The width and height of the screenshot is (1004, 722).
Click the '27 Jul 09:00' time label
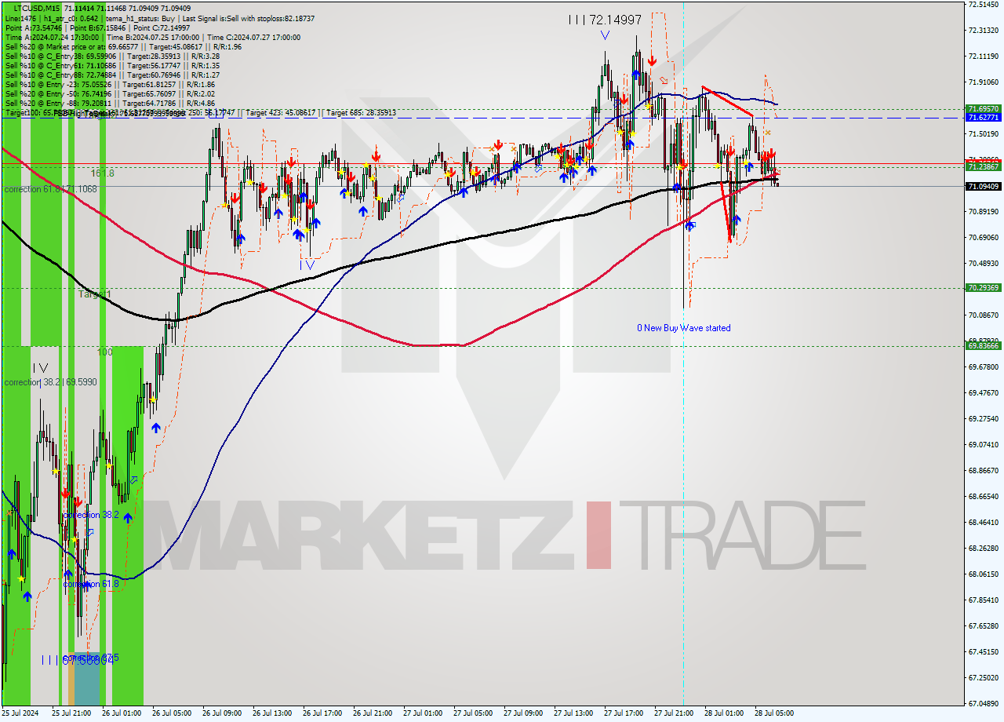tap(523, 713)
